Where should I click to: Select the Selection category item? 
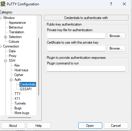coord(15,37)
